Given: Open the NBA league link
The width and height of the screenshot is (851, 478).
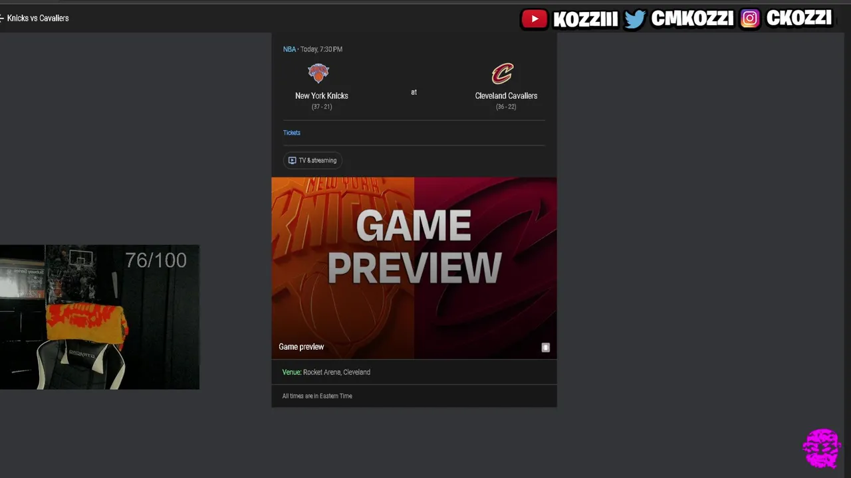Looking at the screenshot, I should (x=289, y=49).
